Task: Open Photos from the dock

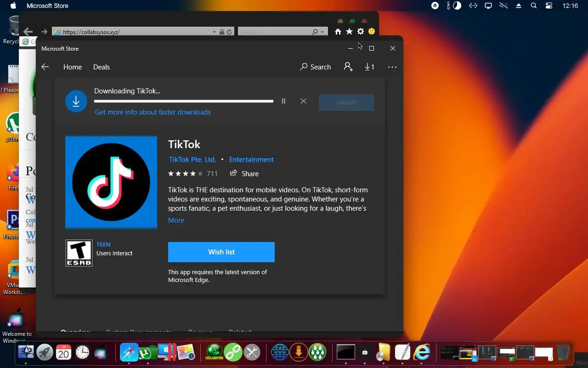Action: [186, 353]
